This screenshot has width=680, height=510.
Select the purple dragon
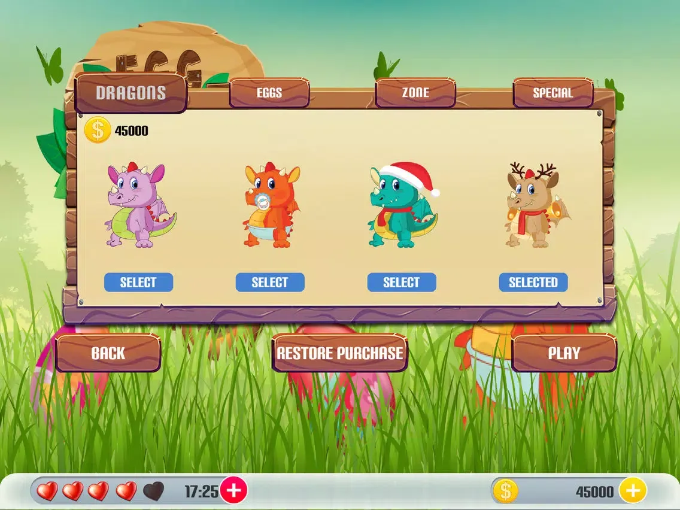point(138,283)
